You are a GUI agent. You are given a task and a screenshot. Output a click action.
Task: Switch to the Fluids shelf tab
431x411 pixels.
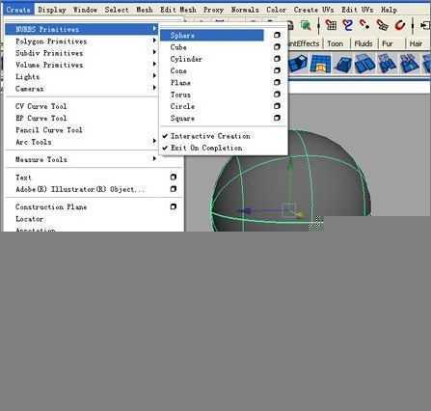click(364, 43)
